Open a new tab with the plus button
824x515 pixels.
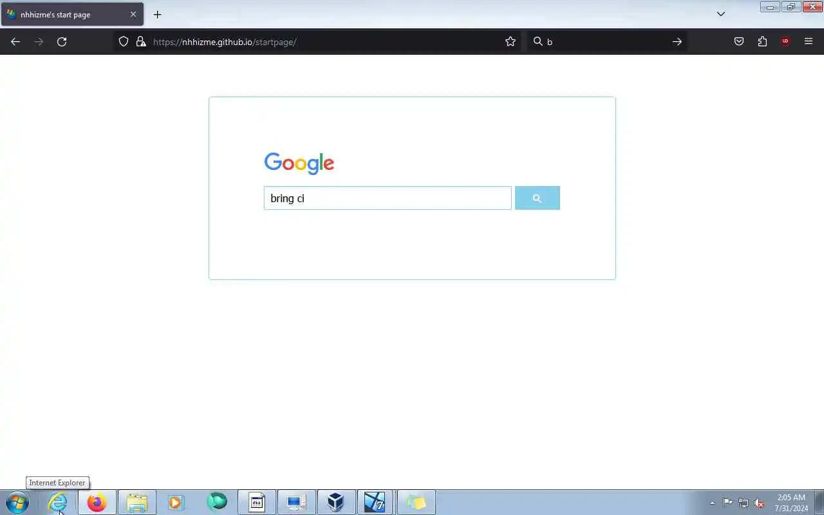(157, 14)
